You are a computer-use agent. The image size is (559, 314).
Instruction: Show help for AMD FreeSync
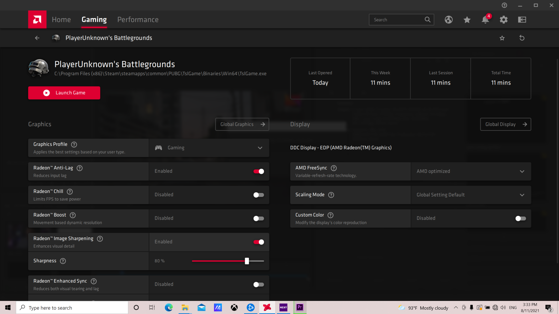point(334,168)
